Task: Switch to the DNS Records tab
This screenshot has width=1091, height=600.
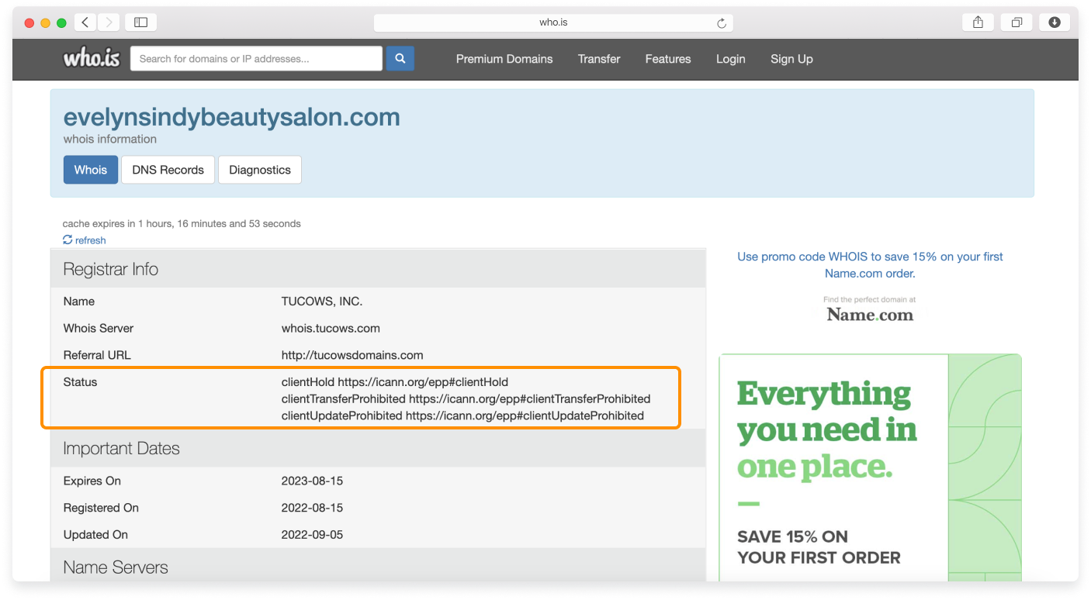Action: (168, 170)
